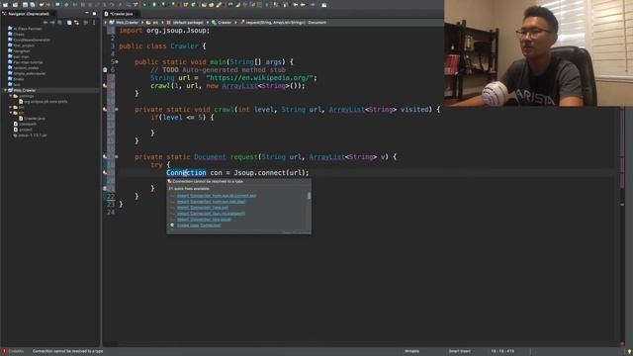The width and height of the screenshot is (633, 356).
Task: Click the red error icon in status bar
Action: [4, 352]
